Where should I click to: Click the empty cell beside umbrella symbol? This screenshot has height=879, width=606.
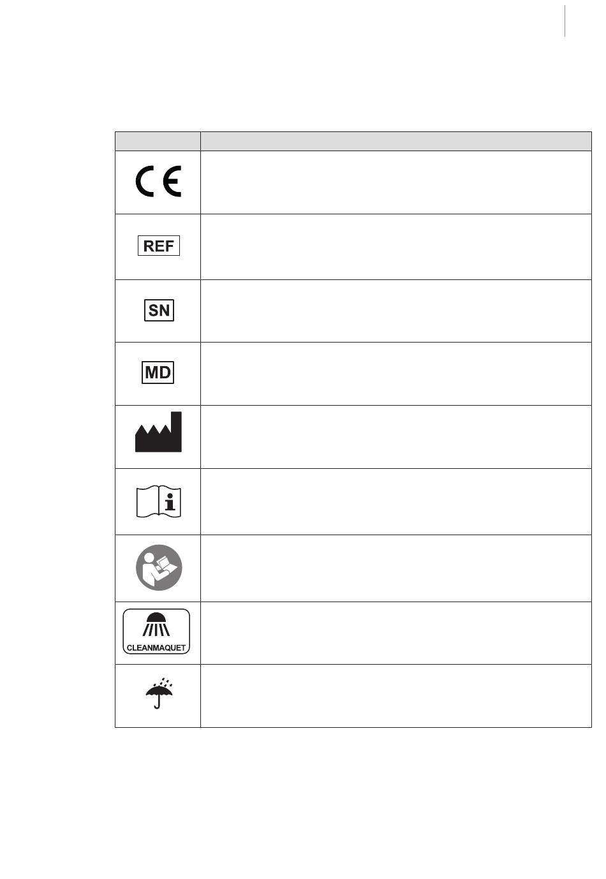395,696
